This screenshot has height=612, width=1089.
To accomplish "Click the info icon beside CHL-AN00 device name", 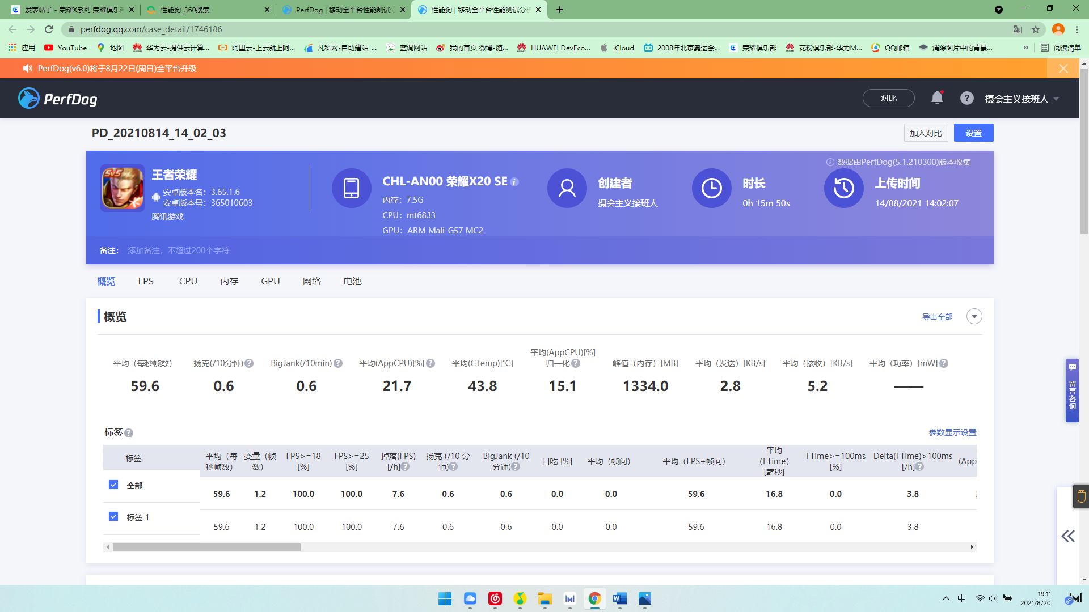I will click(514, 182).
